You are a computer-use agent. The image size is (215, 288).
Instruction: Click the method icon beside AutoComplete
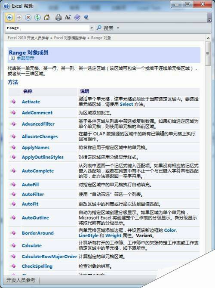click(x=13, y=171)
